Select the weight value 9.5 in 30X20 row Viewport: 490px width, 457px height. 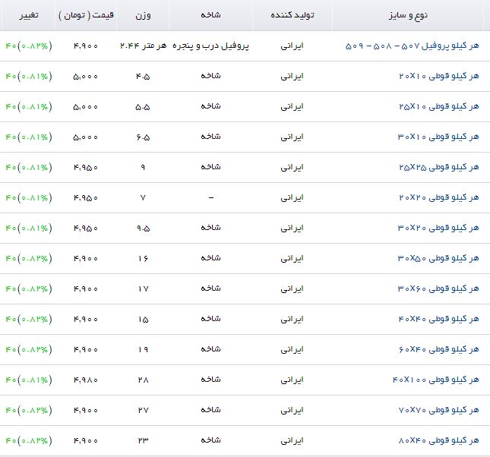tap(143, 228)
